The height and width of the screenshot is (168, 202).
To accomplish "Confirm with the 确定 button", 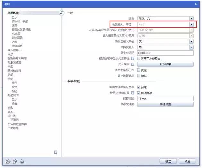I will (x=168, y=161).
